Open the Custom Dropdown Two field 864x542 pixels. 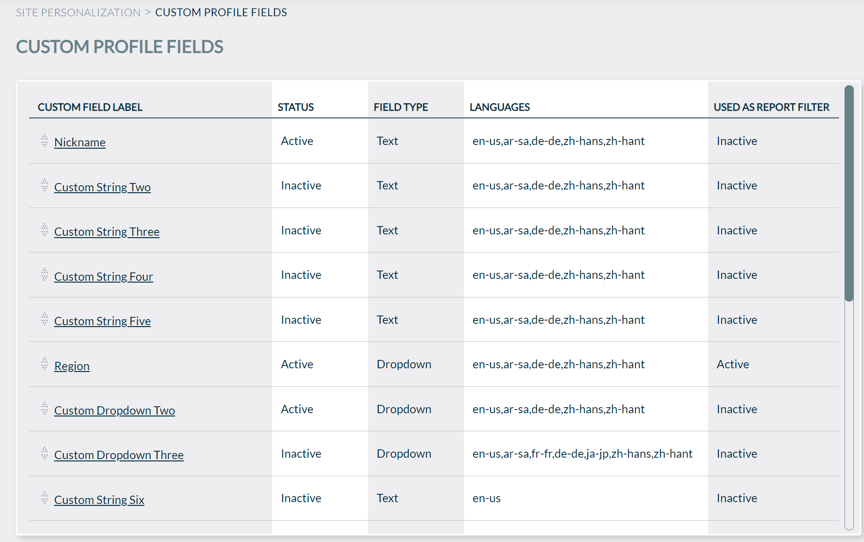pyautogui.click(x=114, y=410)
